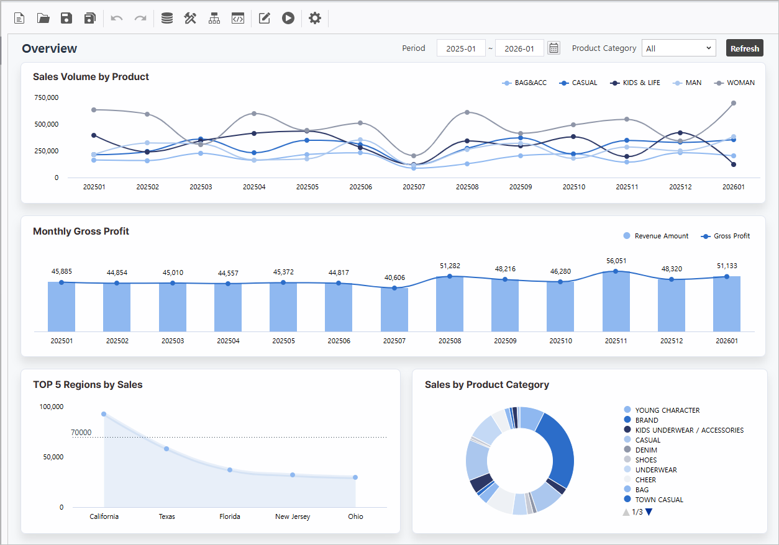Open the settings gear icon
The width and height of the screenshot is (779, 545).
[315, 18]
